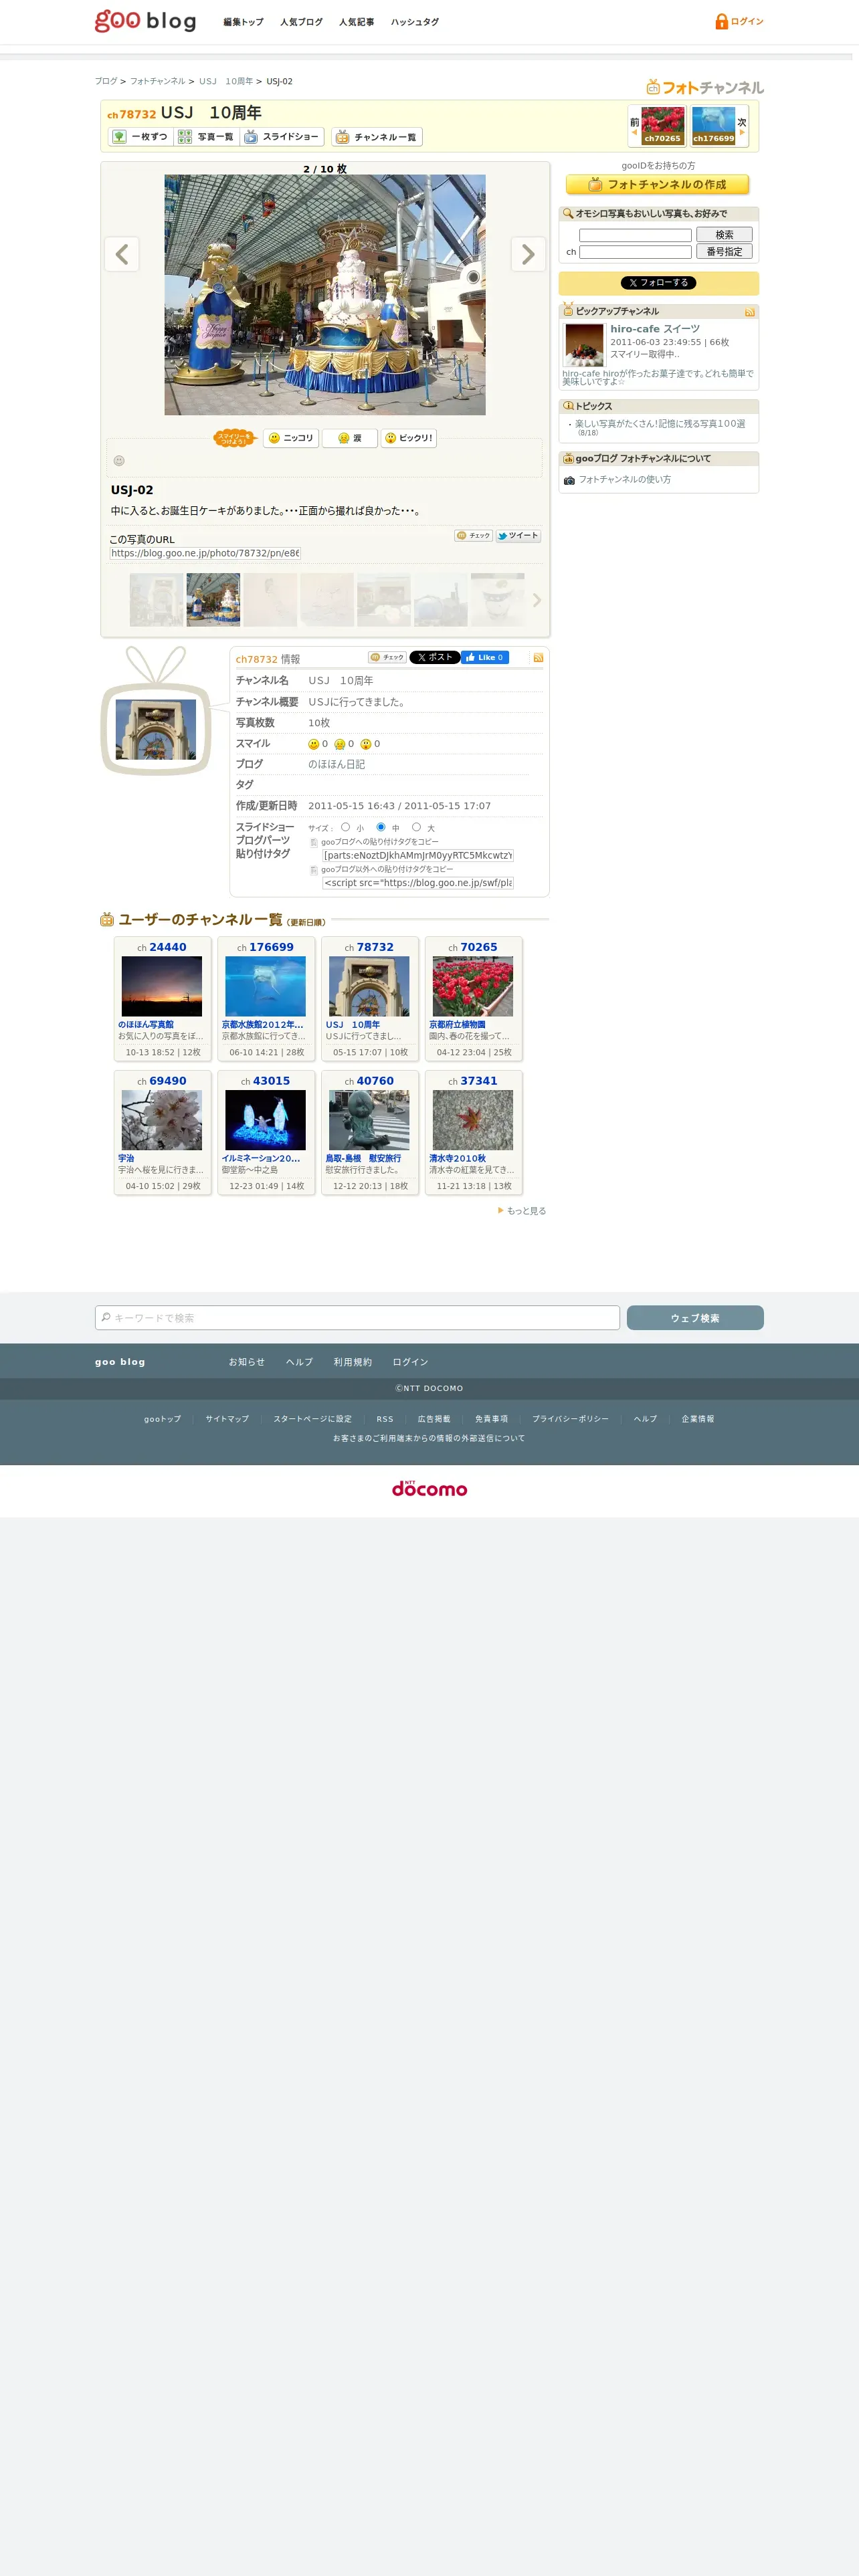
Task: Add a 涙 crying smiley reaction
Action: tap(349, 438)
